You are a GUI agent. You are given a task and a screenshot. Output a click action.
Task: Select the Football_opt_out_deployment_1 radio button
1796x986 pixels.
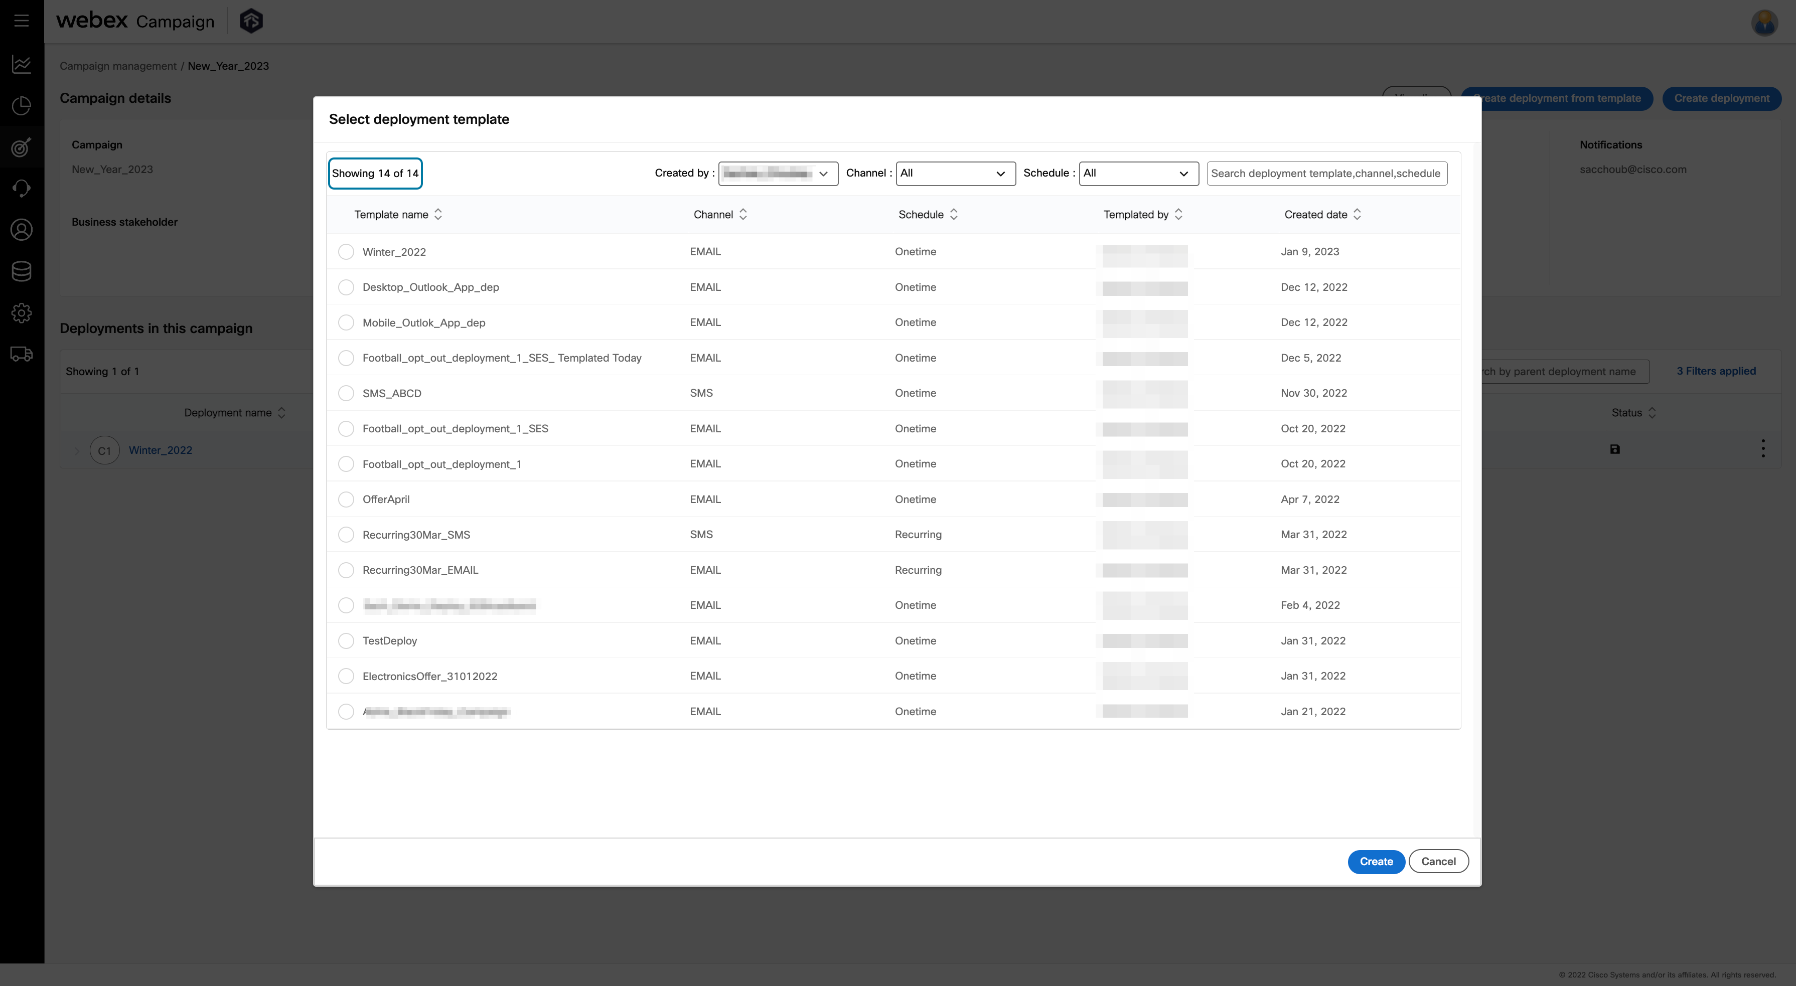click(346, 464)
